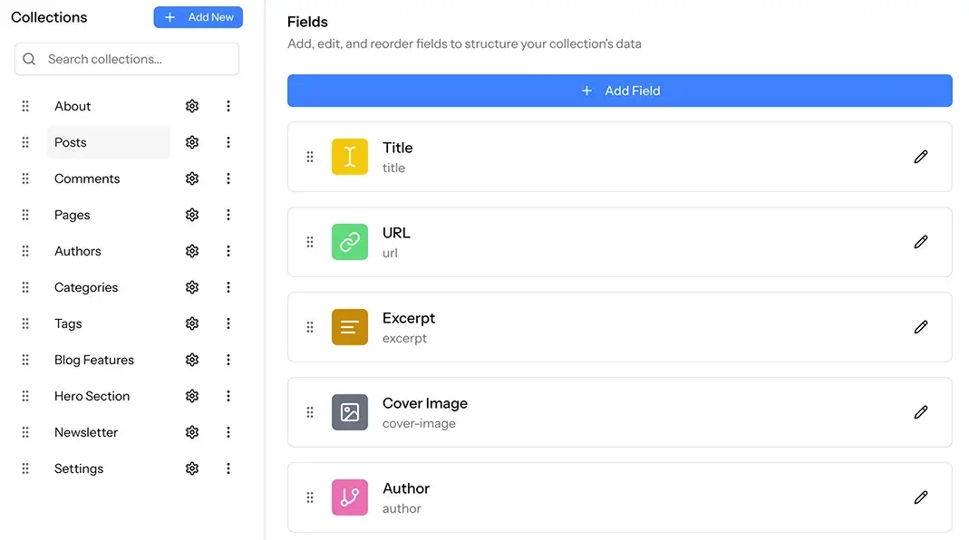Click the Add New collection button
This screenshot has width=969, height=540.
198,17
